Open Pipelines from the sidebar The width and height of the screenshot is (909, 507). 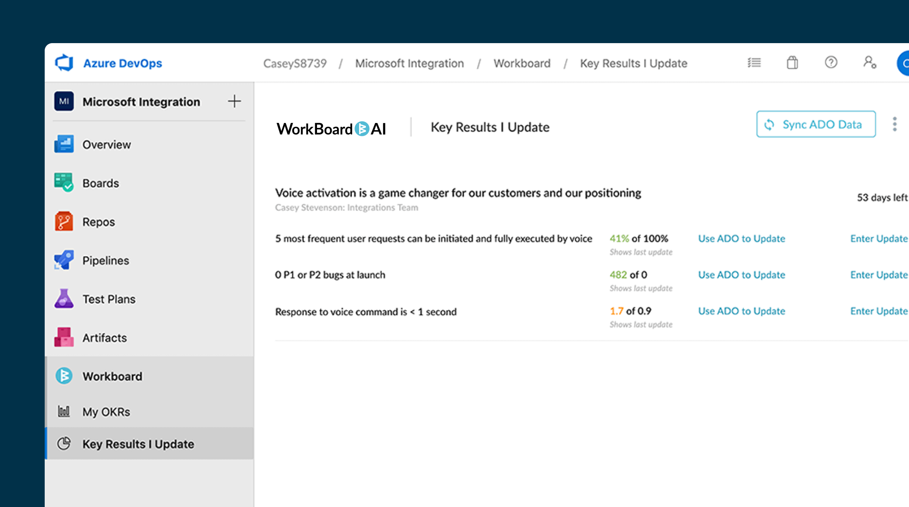[x=105, y=260]
